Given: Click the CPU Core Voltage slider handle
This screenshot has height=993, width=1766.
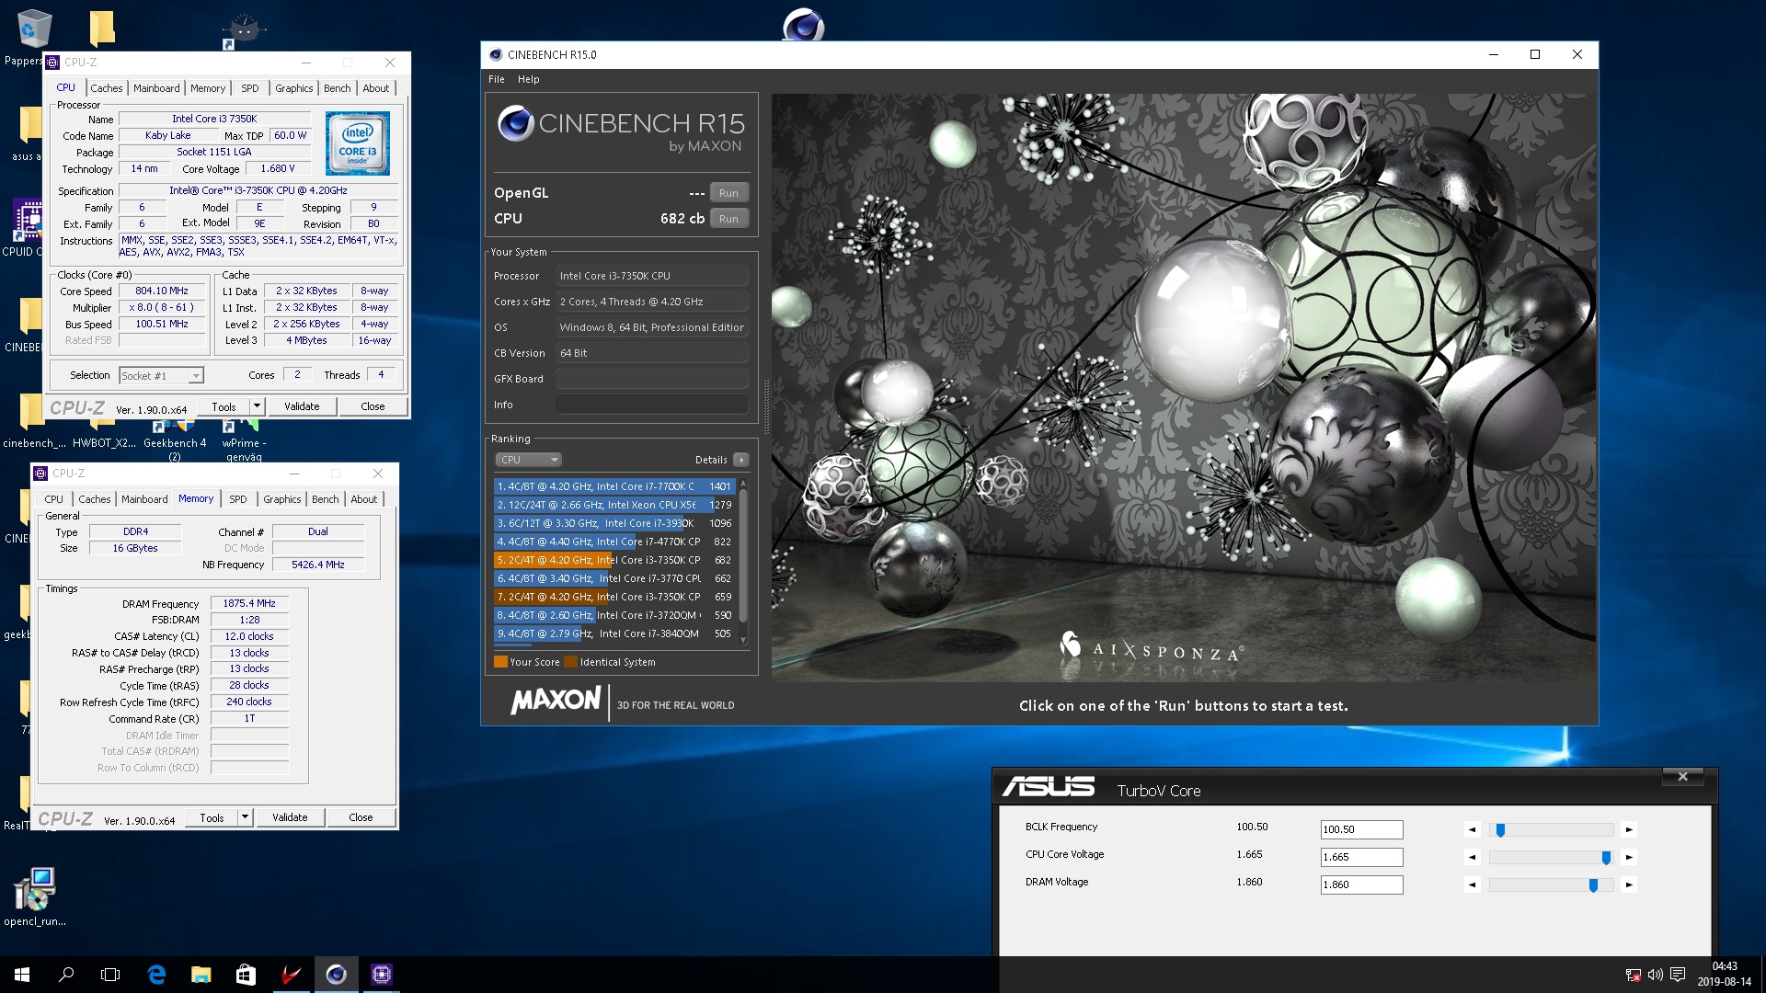Looking at the screenshot, I should (x=1606, y=858).
